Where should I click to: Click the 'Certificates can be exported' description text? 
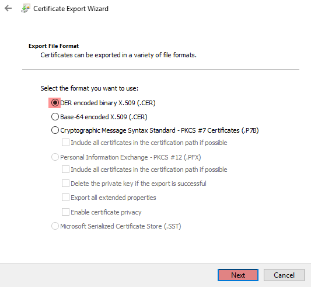pyautogui.click(x=118, y=55)
